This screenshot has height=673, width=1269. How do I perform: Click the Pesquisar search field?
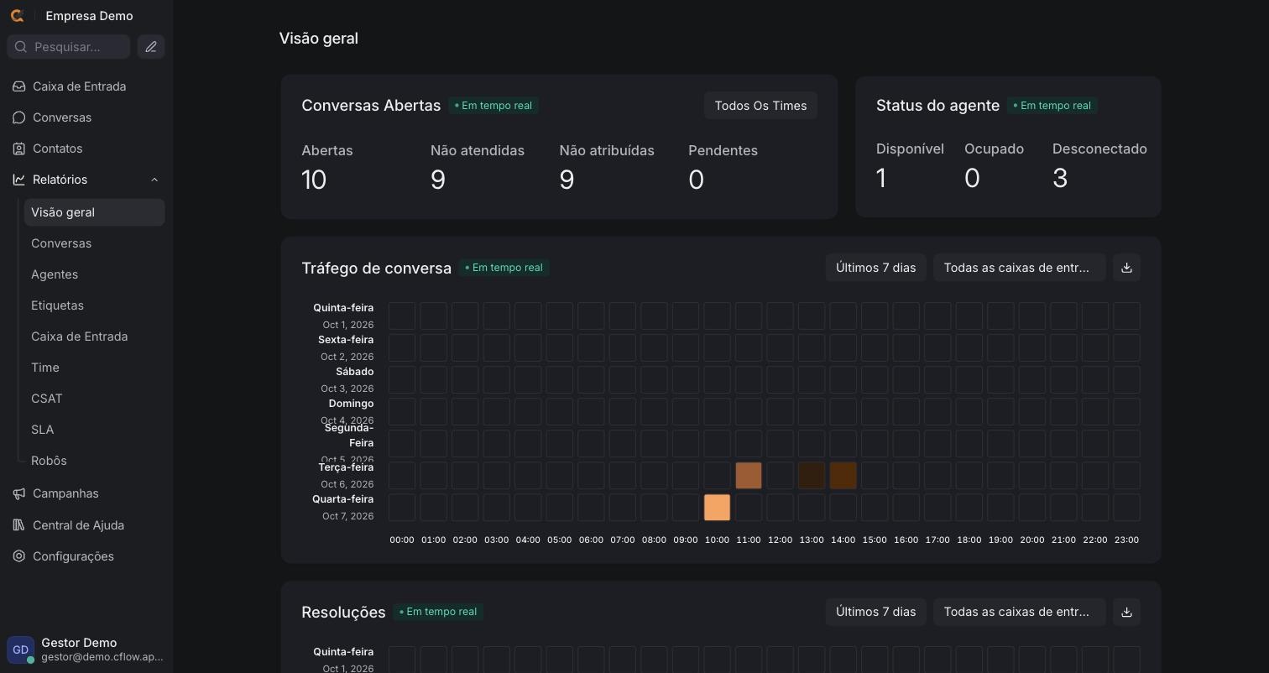pyautogui.click(x=69, y=47)
